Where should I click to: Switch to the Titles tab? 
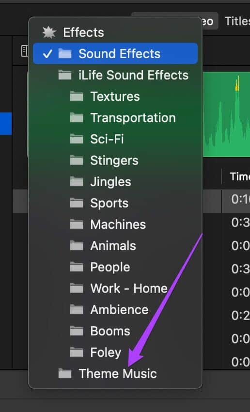pyautogui.click(x=237, y=21)
